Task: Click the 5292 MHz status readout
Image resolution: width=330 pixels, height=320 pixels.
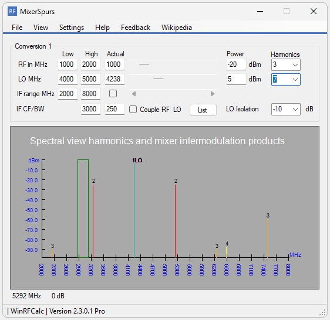Action: [26, 296]
